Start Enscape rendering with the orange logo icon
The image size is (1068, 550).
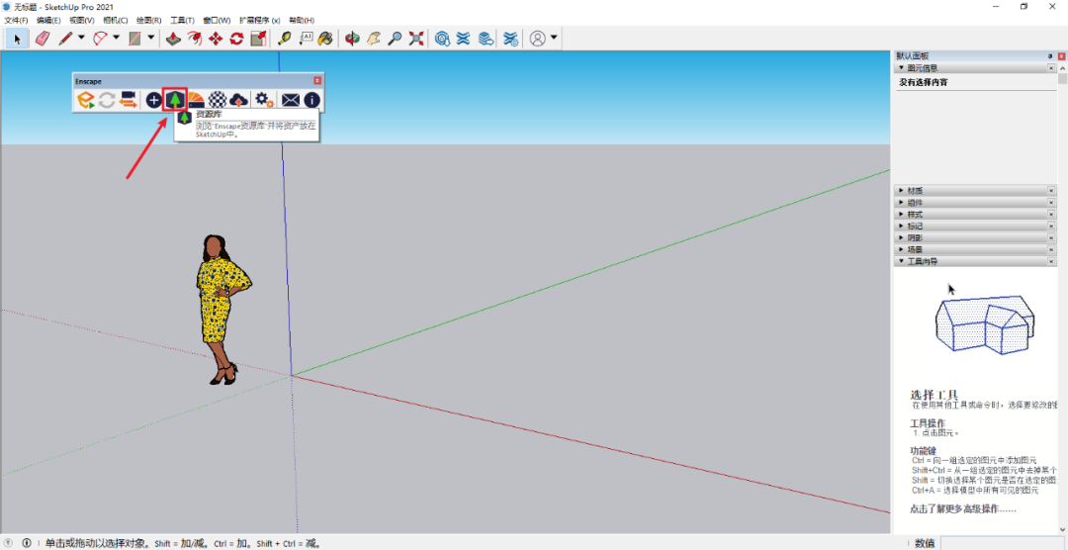(x=86, y=99)
